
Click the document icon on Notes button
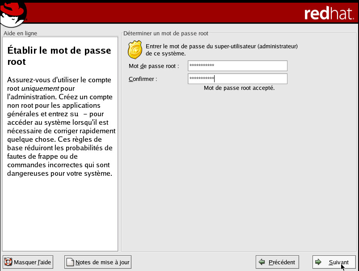click(70, 262)
